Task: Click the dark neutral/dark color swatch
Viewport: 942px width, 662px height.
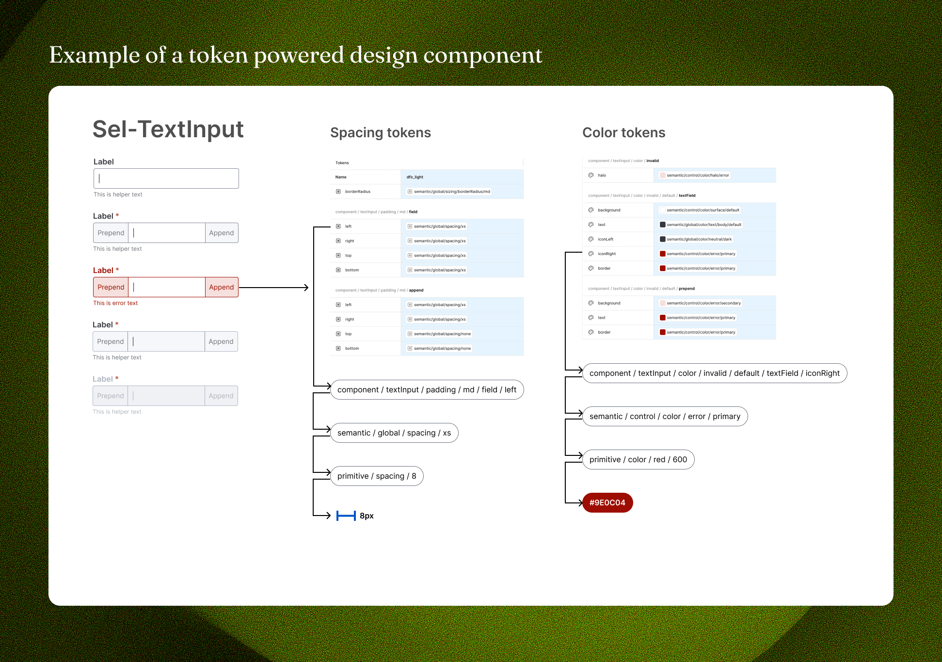Action: (662, 239)
